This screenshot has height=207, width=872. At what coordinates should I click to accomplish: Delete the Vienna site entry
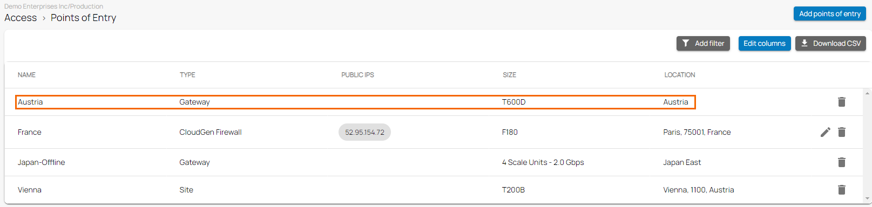click(841, 190)
